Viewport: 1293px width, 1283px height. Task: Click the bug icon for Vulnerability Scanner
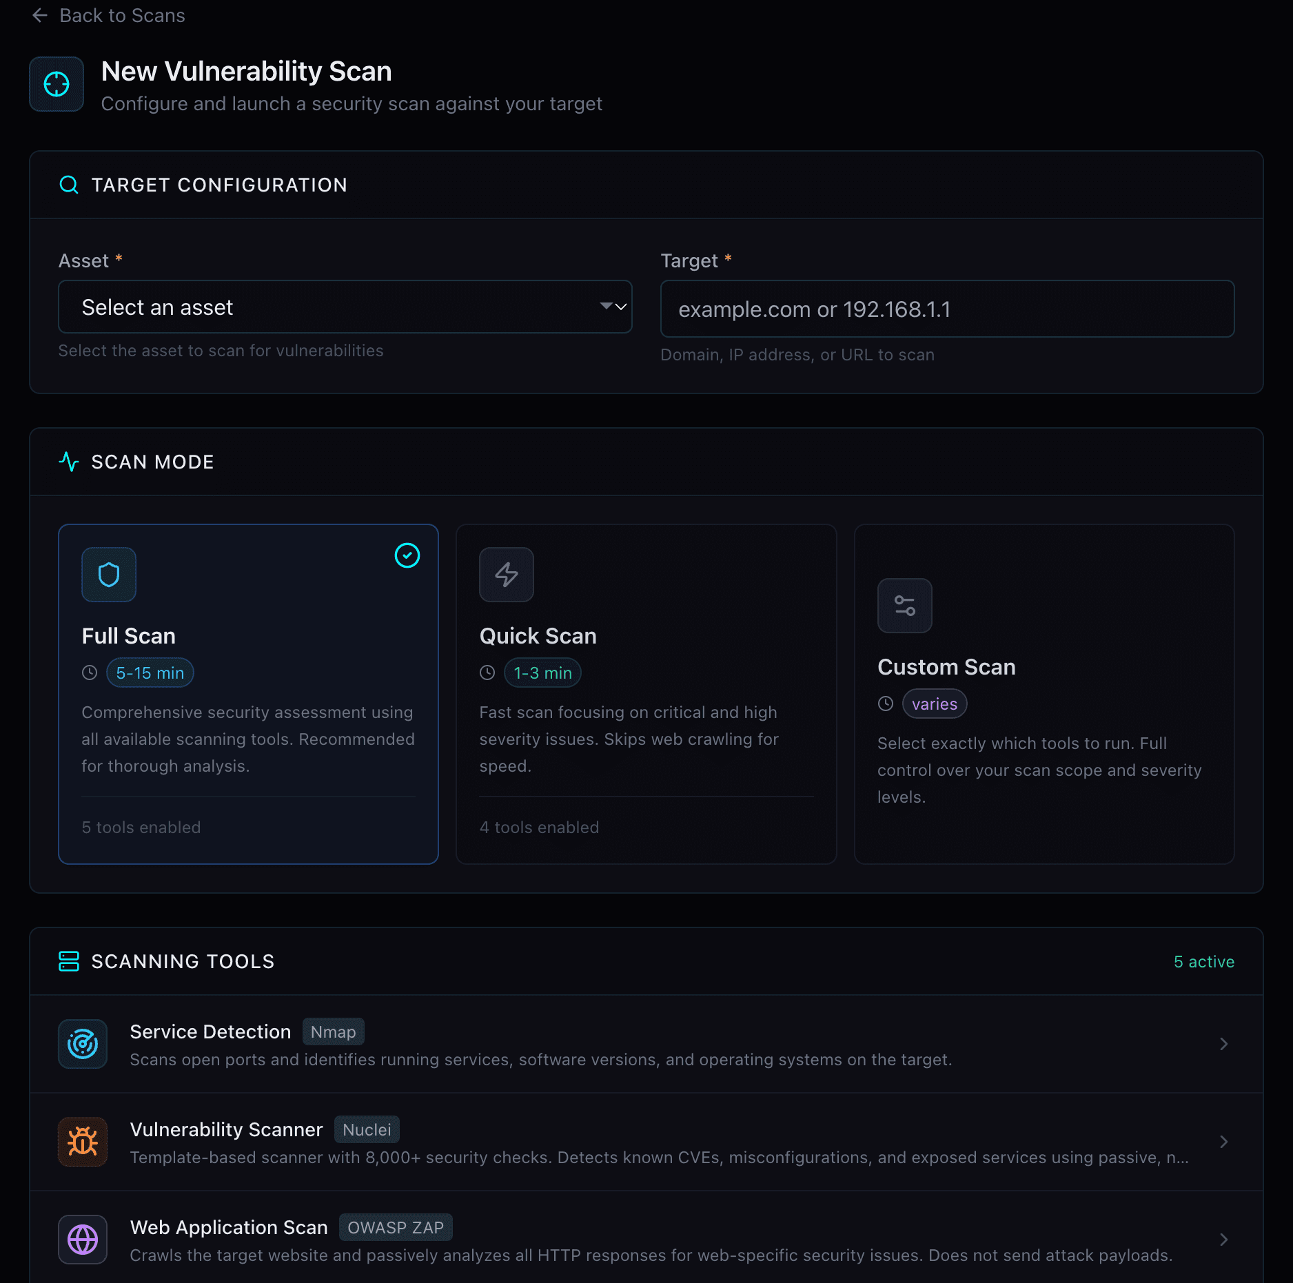pyautogui.click(x=83, y=1141)
